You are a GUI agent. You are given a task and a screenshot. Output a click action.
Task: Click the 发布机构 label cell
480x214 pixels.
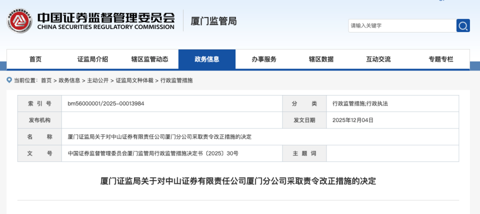click(40, 120)
